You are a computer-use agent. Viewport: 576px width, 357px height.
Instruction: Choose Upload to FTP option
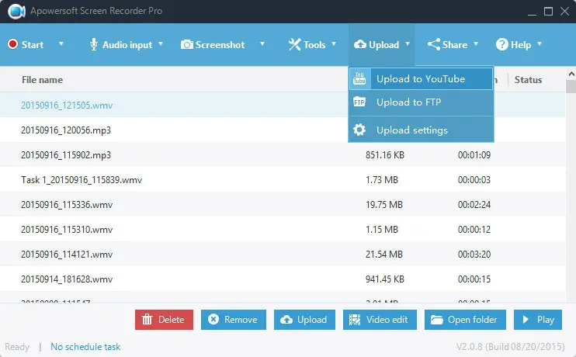coord(408,102)
